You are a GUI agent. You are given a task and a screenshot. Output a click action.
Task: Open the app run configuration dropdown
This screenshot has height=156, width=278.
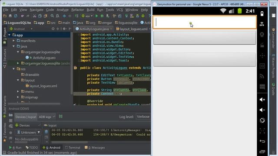pos(87,16)
